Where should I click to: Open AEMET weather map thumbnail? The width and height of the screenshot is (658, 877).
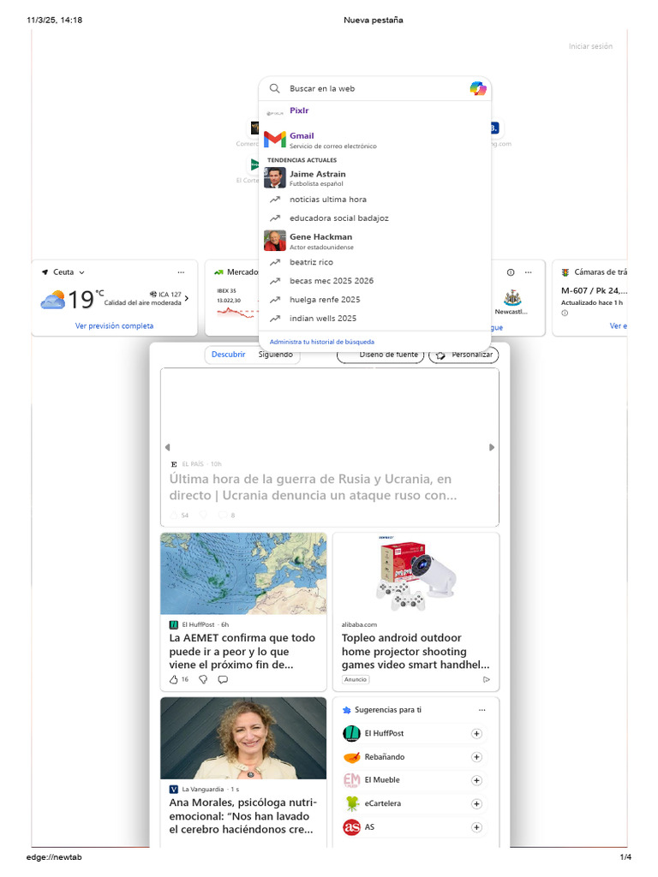[243, 574]
